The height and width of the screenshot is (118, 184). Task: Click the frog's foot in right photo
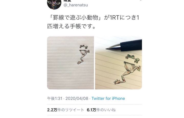click(117, 82)
